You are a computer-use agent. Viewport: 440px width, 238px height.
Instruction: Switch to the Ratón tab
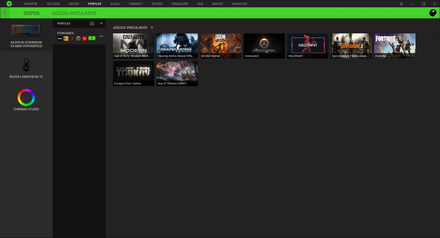pyautogui.click(x=74, y=4)
